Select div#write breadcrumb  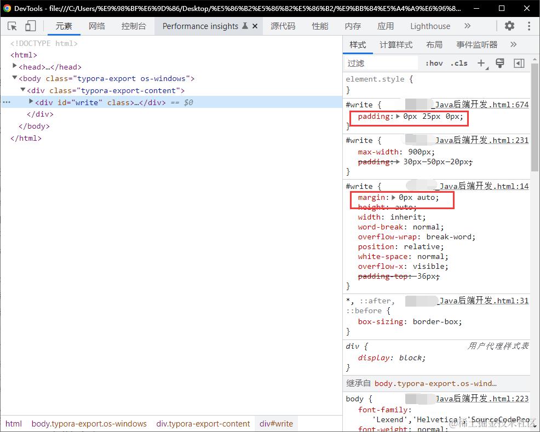[x=276, y=424]
